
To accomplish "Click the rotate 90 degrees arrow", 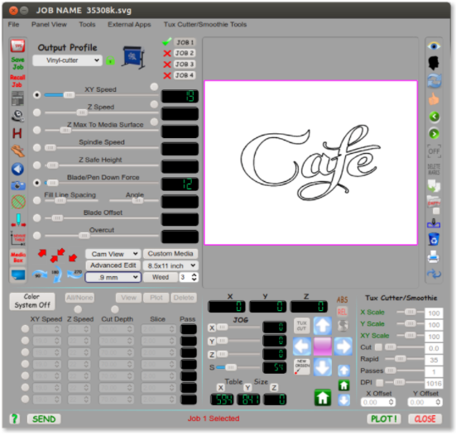I will point(39,274).
